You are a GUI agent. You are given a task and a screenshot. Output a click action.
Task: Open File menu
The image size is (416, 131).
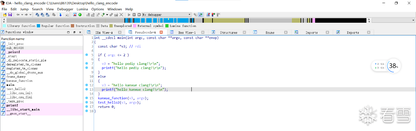[5, 9]
